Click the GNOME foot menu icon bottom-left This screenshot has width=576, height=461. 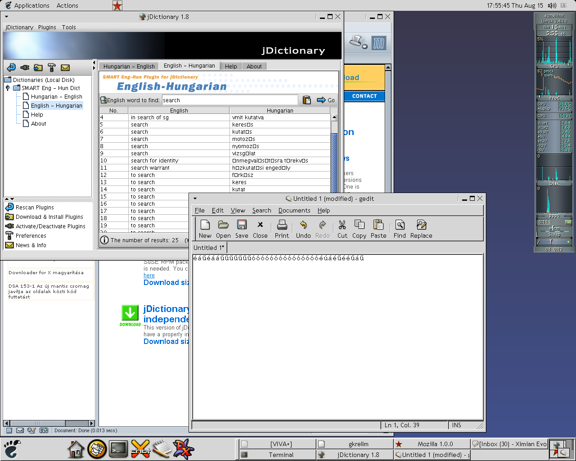tap(12, 449)
